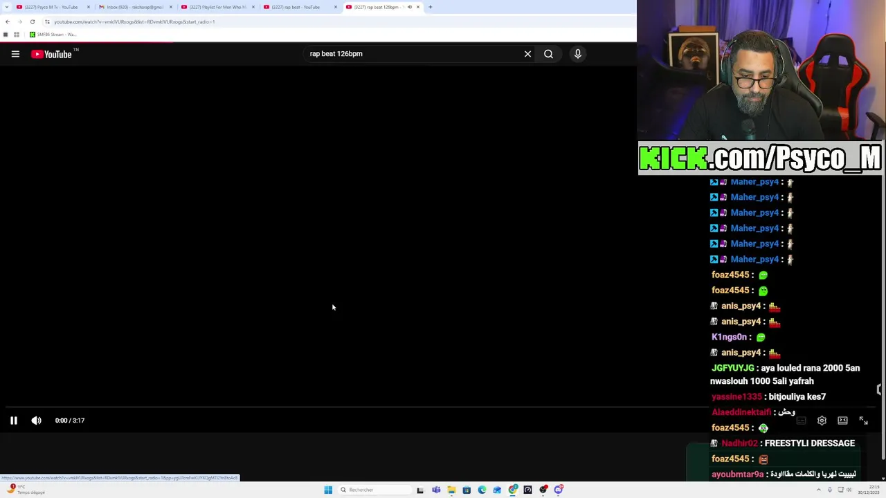Image resolution: width=886 pixels, height=498 pixels.
Task: Close the 'rap beat - YouTube' tab
Action: (x=336, y=7)
